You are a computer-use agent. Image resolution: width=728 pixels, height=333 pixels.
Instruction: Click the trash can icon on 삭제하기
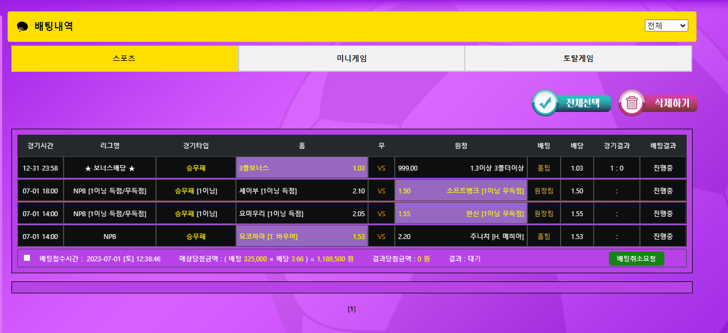[x=632, y=103]
